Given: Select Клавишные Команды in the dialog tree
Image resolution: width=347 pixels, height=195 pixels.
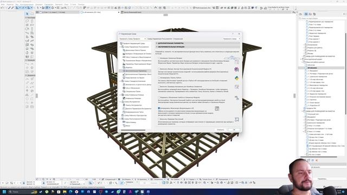Looking at the screenshot, I should click(x=133, y=99).
